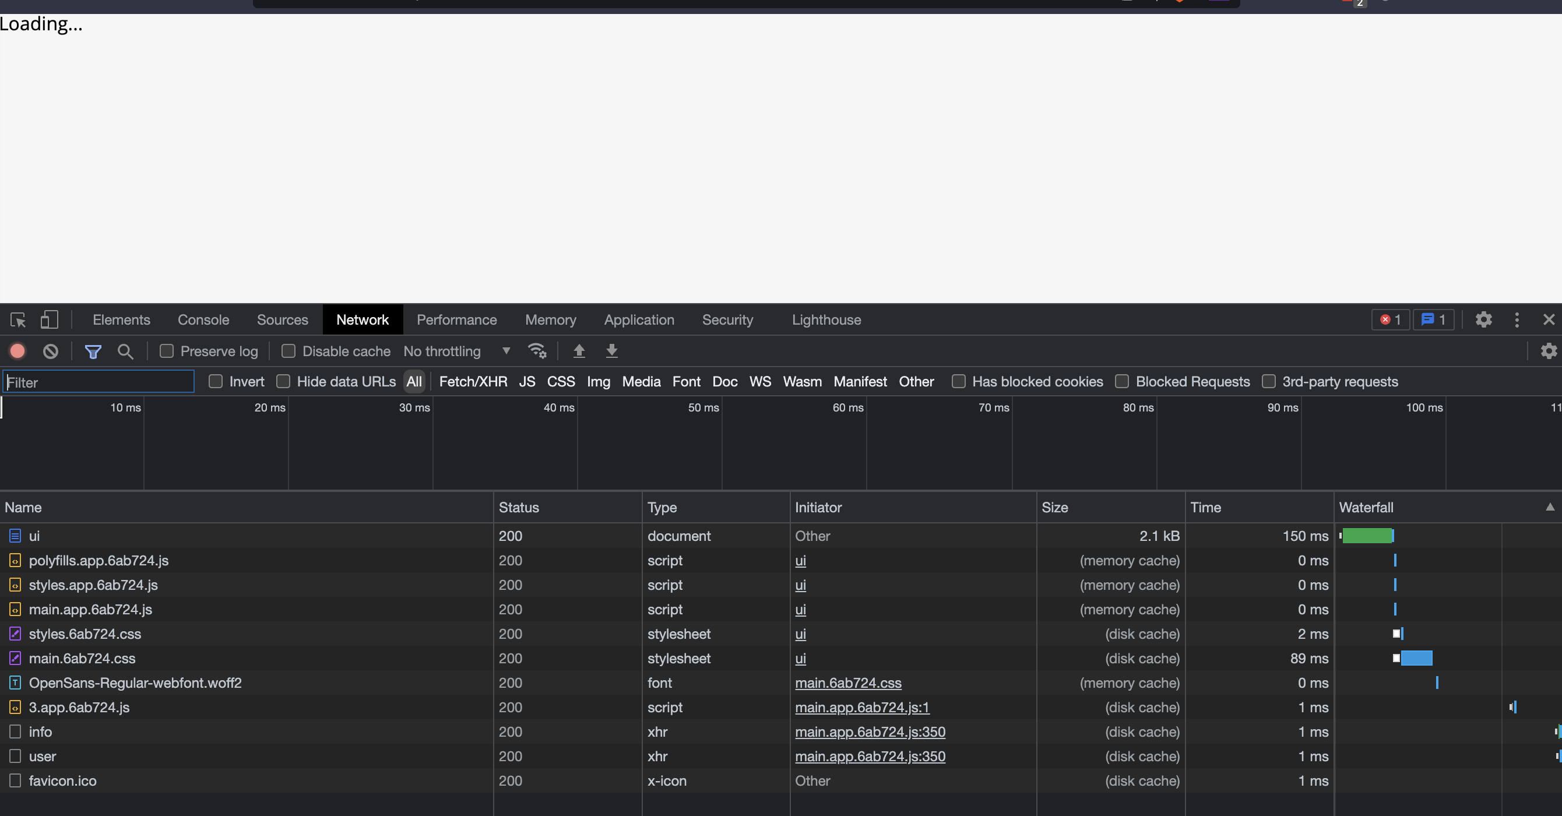Switch to the Console tab
This screenshot has width=1562, height=816.
pos(203,319)
